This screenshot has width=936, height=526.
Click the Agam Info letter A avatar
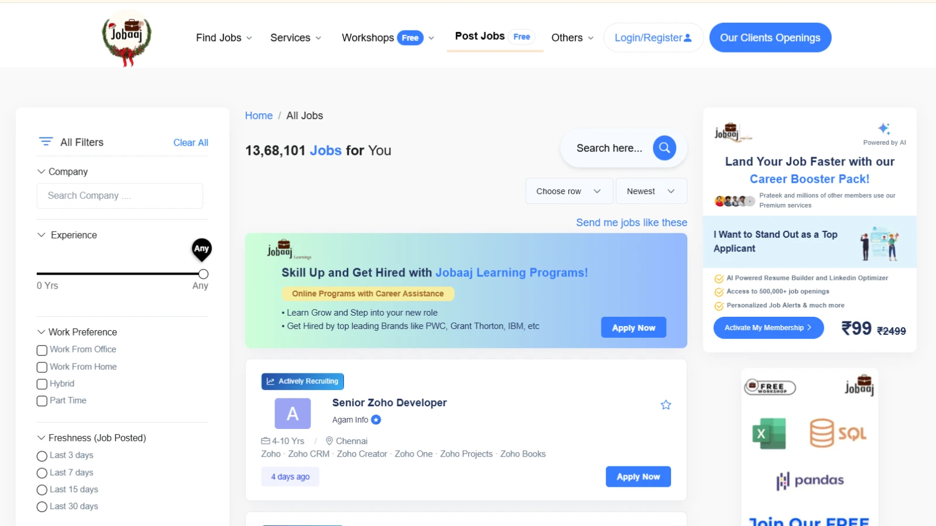click(x=292, y=414)
